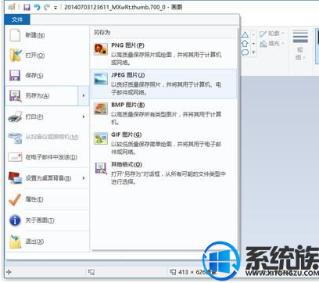Click the printer icon
The image size is (319, 283).
tap(15, 116)
